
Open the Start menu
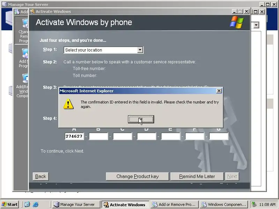coord(10,204)
